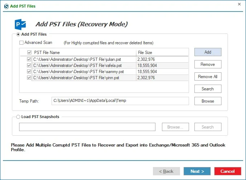Click the Add button
This screenshot has height=180, width=246.
(x=208, y=52)
